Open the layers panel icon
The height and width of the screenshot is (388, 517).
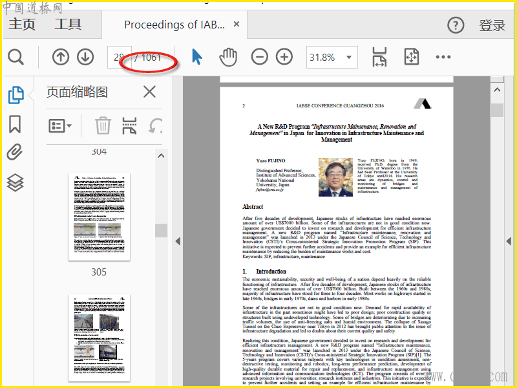[x=15, y=182]
